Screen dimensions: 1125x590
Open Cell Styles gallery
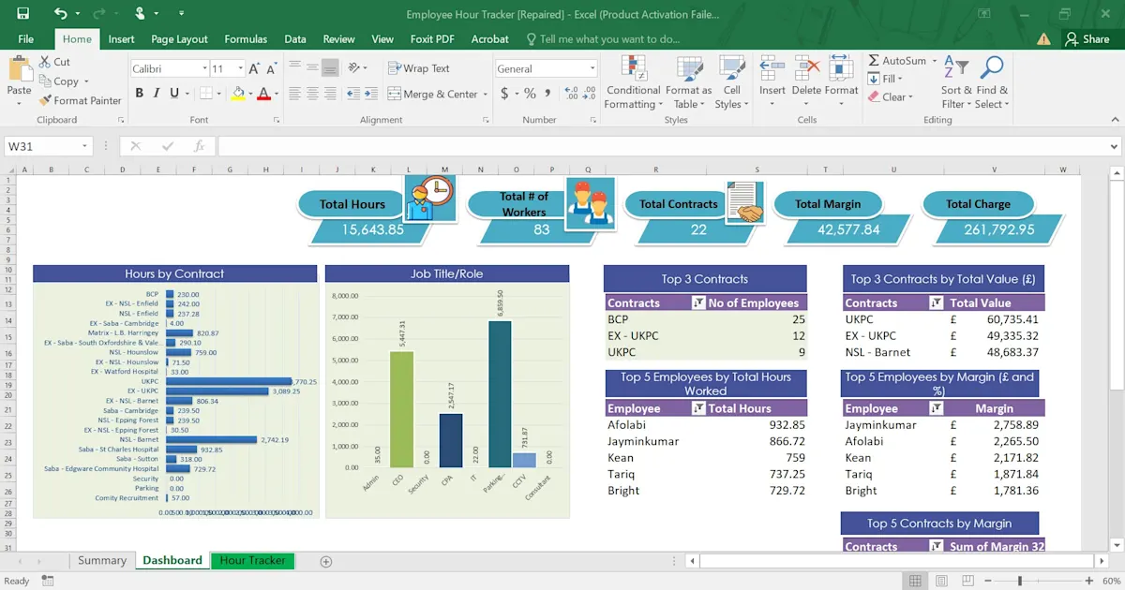tap(731, 81)
